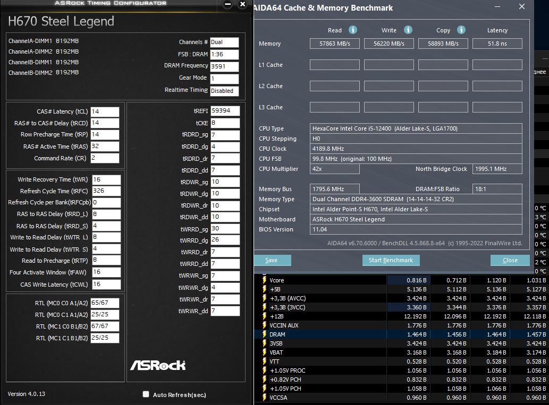The width and height of the screenshot is (549, 405).
Task: Click the tREFI value field
Action: point(225,111)
